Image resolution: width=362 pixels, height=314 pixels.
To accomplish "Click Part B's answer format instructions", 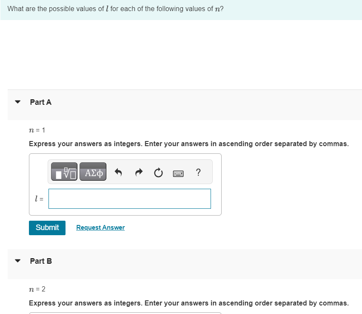I will pos(188,303).
